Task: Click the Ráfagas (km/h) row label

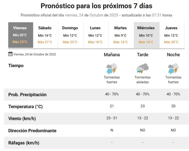Action: (24, 143)
